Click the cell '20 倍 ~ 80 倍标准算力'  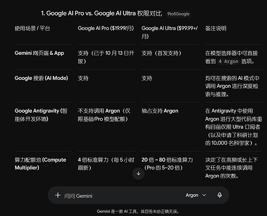point(167,160)
